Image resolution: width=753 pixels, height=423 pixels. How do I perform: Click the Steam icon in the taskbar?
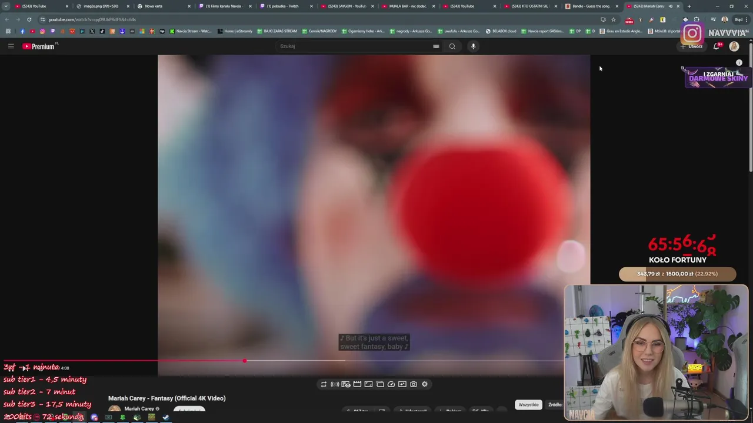pos(165,418)
